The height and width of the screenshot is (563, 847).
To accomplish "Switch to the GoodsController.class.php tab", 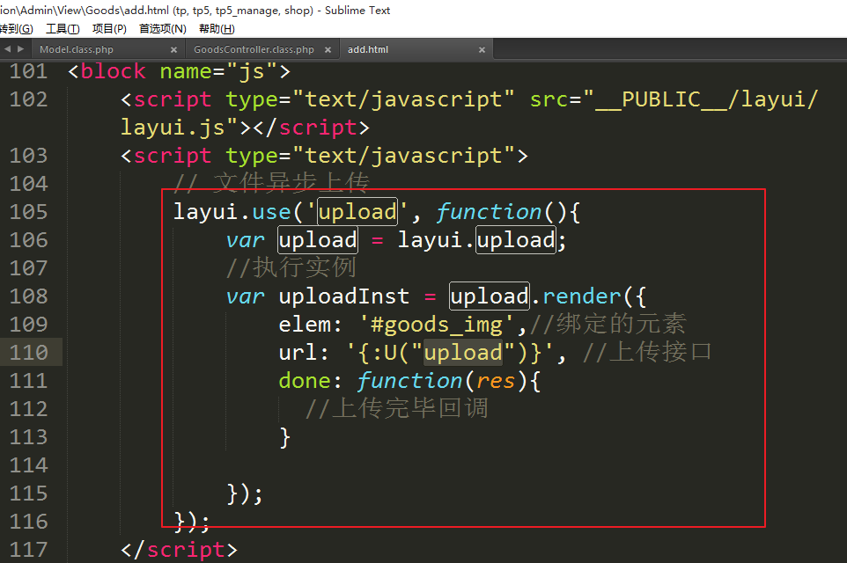I will click(253, 50).
